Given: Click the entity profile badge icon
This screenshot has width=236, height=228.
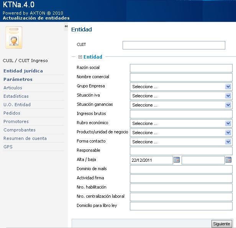Looking at the screenshot, I should coord(14,38).
